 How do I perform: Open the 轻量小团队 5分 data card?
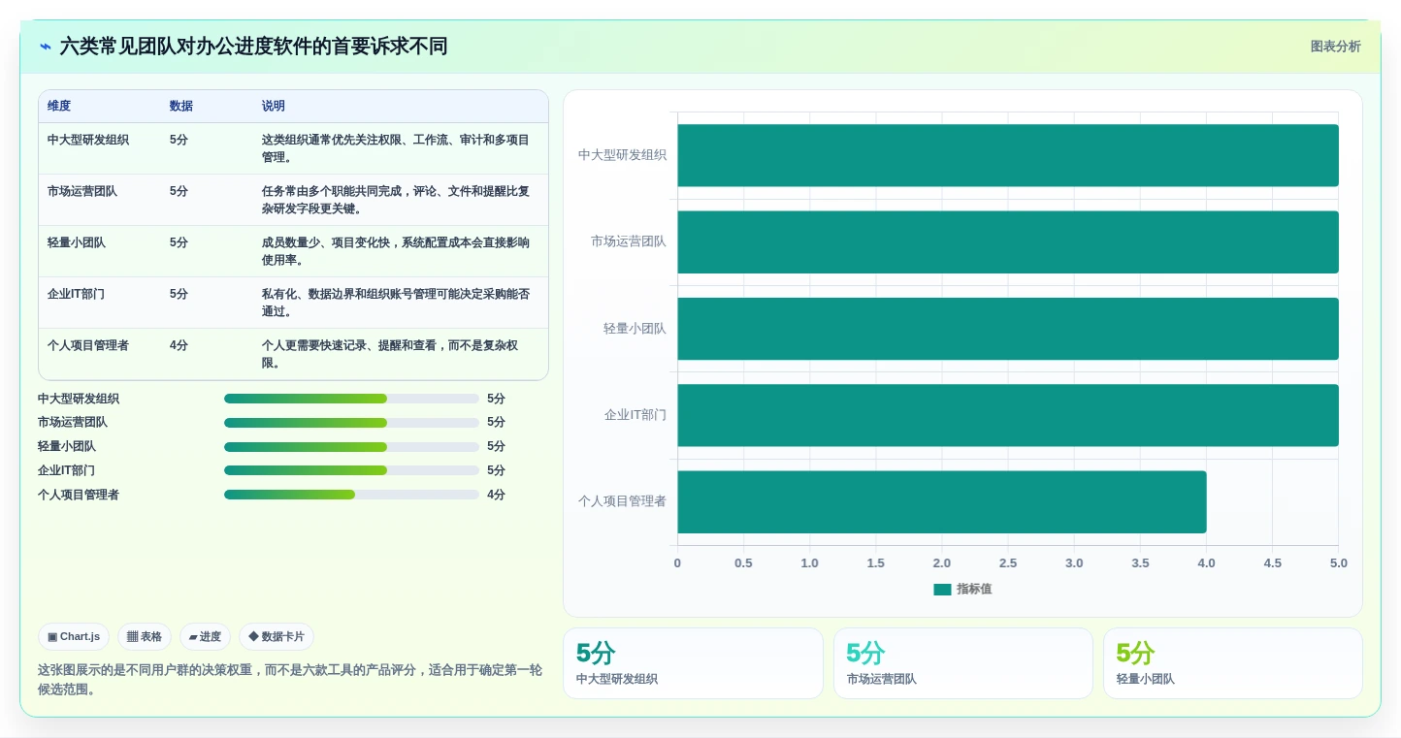tap(1232, 663)
